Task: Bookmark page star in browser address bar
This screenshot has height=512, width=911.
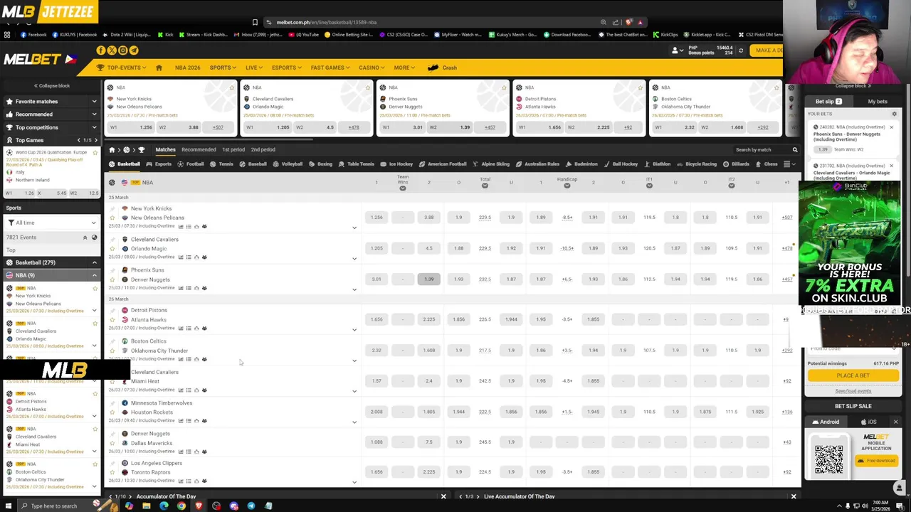Action: pyautogui.click(x=255, y=22)
